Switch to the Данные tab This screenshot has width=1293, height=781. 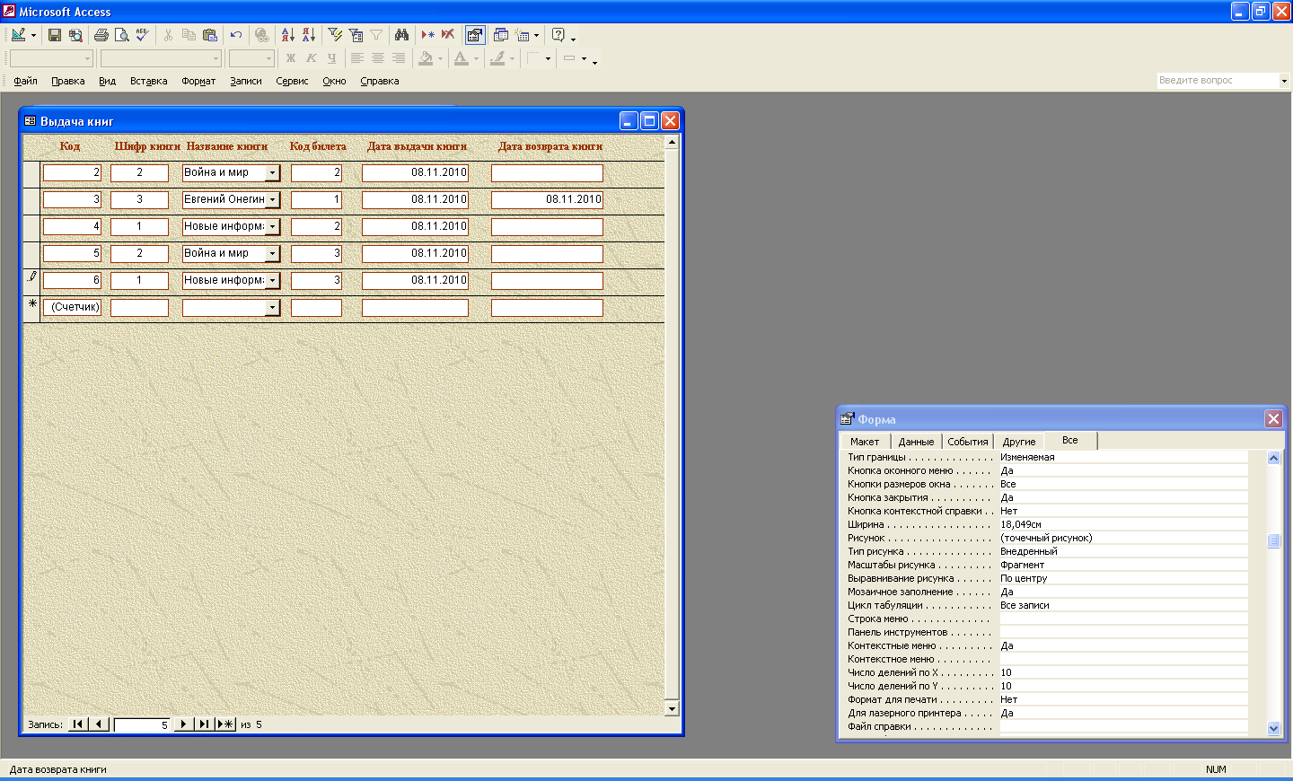[x=916, y=442]
